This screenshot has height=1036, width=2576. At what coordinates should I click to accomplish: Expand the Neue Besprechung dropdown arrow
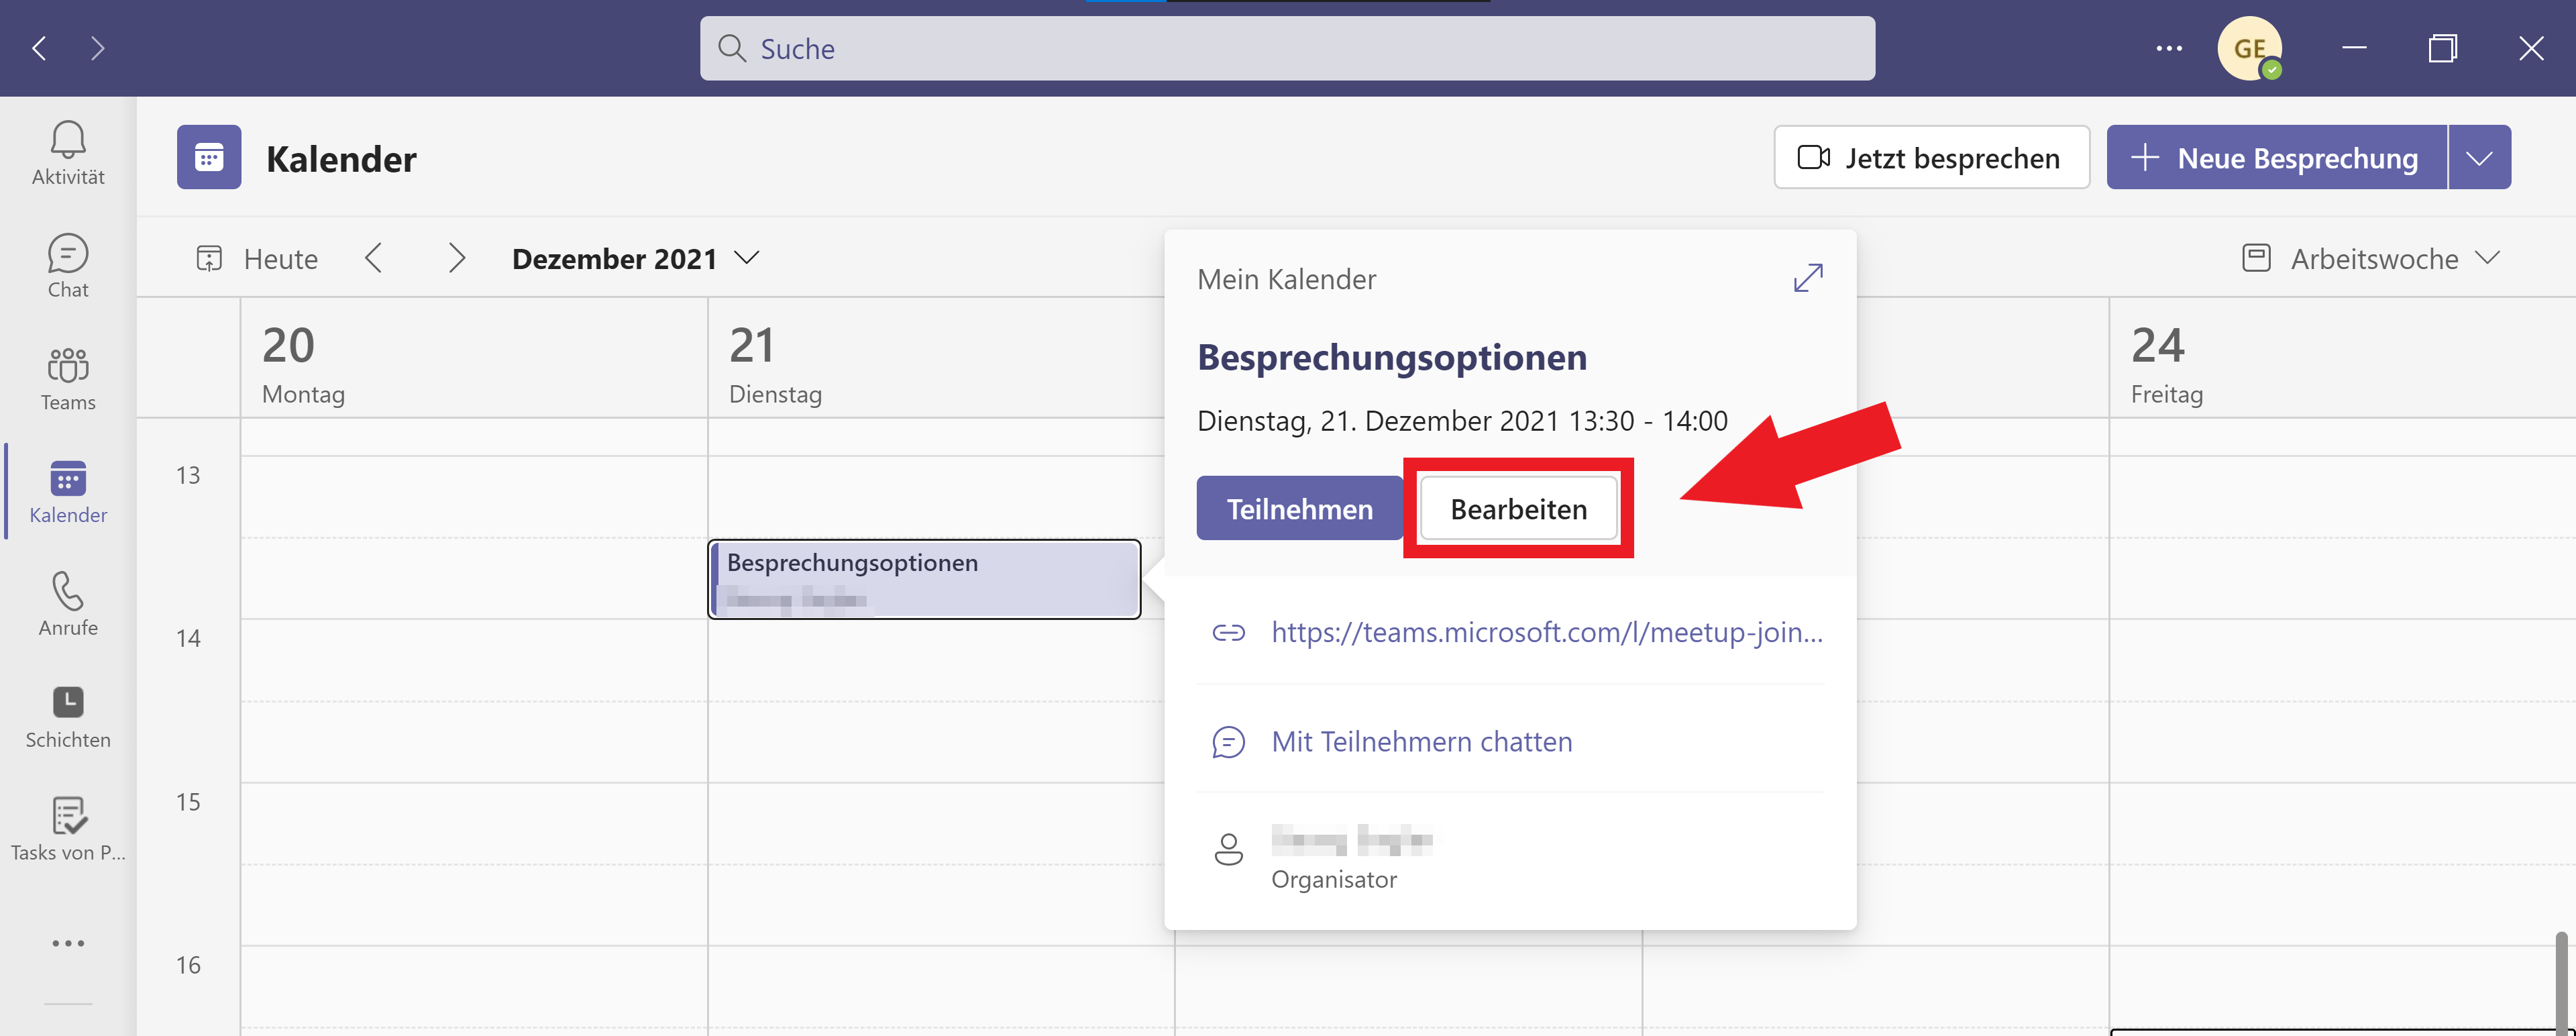2479,157
